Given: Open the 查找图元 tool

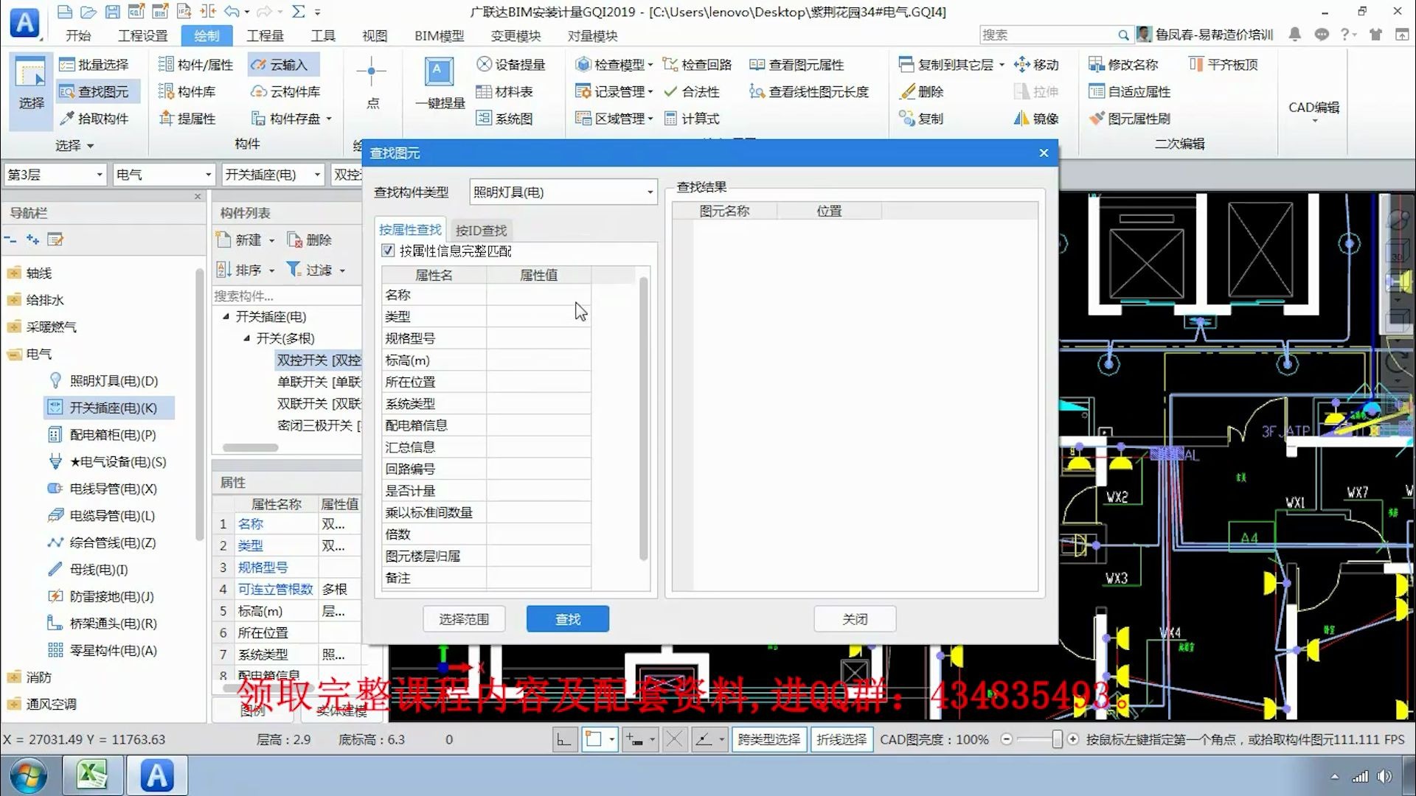Looking at the screenshot, I should tap(98, 91).
